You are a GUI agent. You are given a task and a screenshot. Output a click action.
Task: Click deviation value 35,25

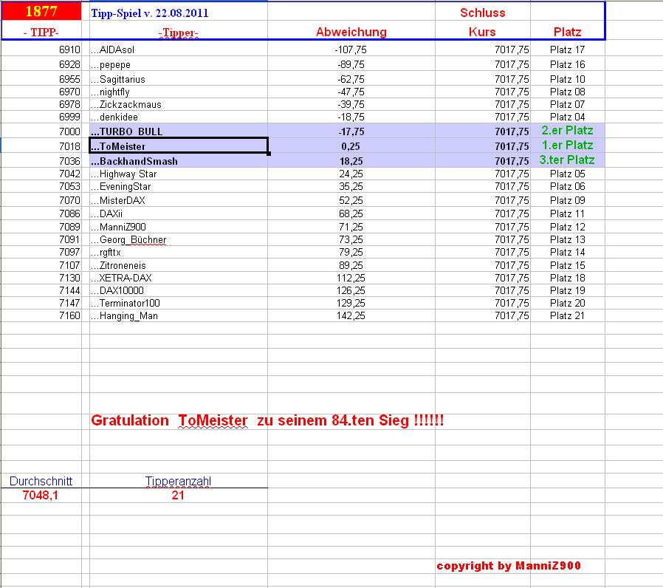coord(351,187)
